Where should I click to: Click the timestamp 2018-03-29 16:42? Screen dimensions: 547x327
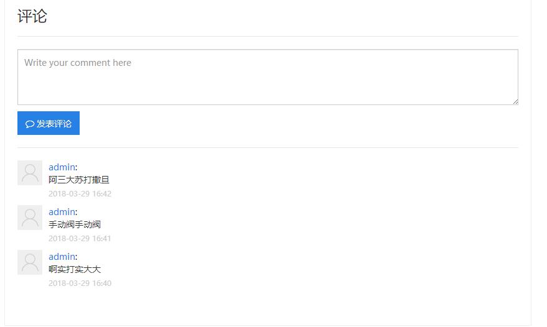coord(80,193)
